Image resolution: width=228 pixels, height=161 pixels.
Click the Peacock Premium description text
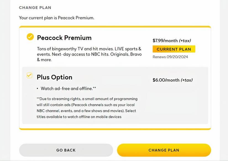coord(89,54)
